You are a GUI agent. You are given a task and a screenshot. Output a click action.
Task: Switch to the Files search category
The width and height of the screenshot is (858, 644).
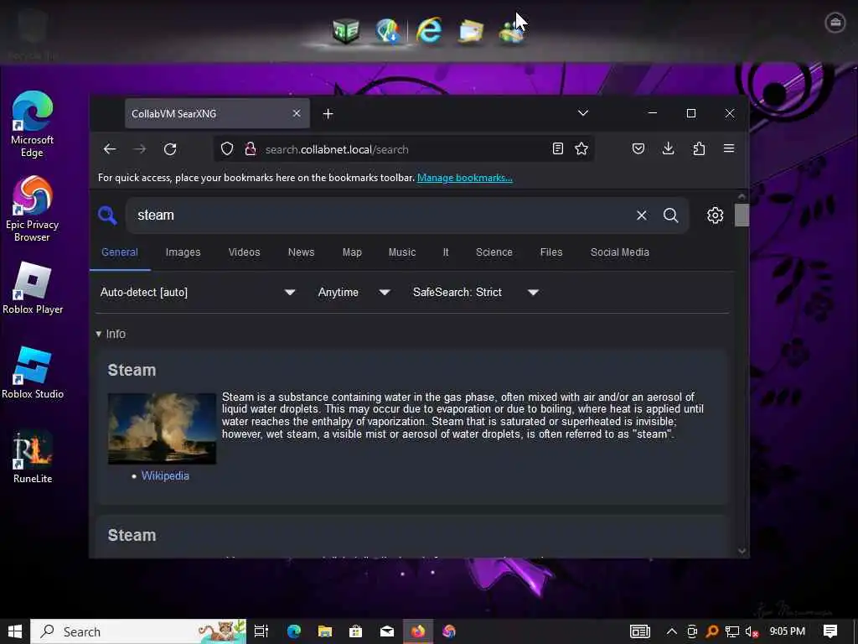point(551,252)
